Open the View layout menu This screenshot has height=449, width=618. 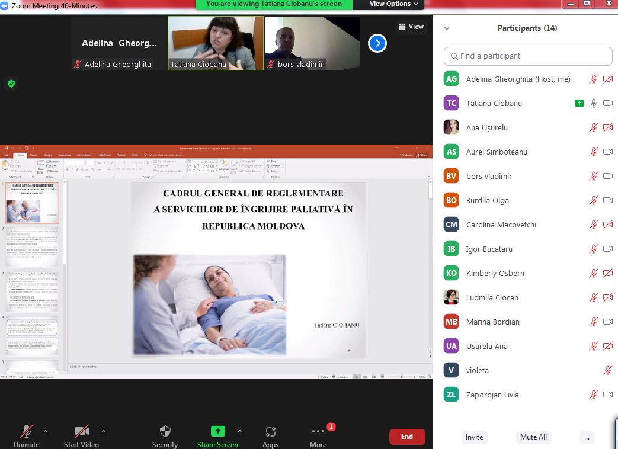(411, 27)
